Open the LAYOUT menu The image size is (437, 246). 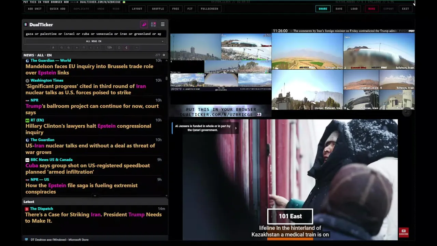click(x=137, y=9)
